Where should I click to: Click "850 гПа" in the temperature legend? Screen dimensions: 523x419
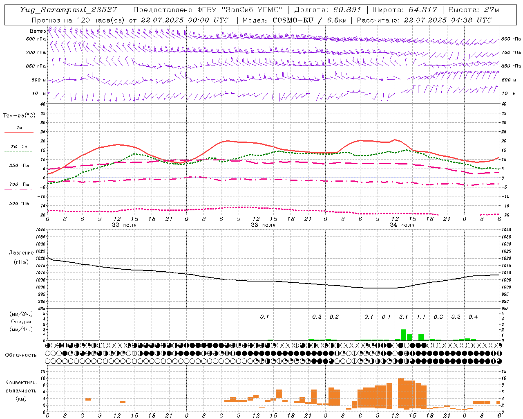(19, 166)
